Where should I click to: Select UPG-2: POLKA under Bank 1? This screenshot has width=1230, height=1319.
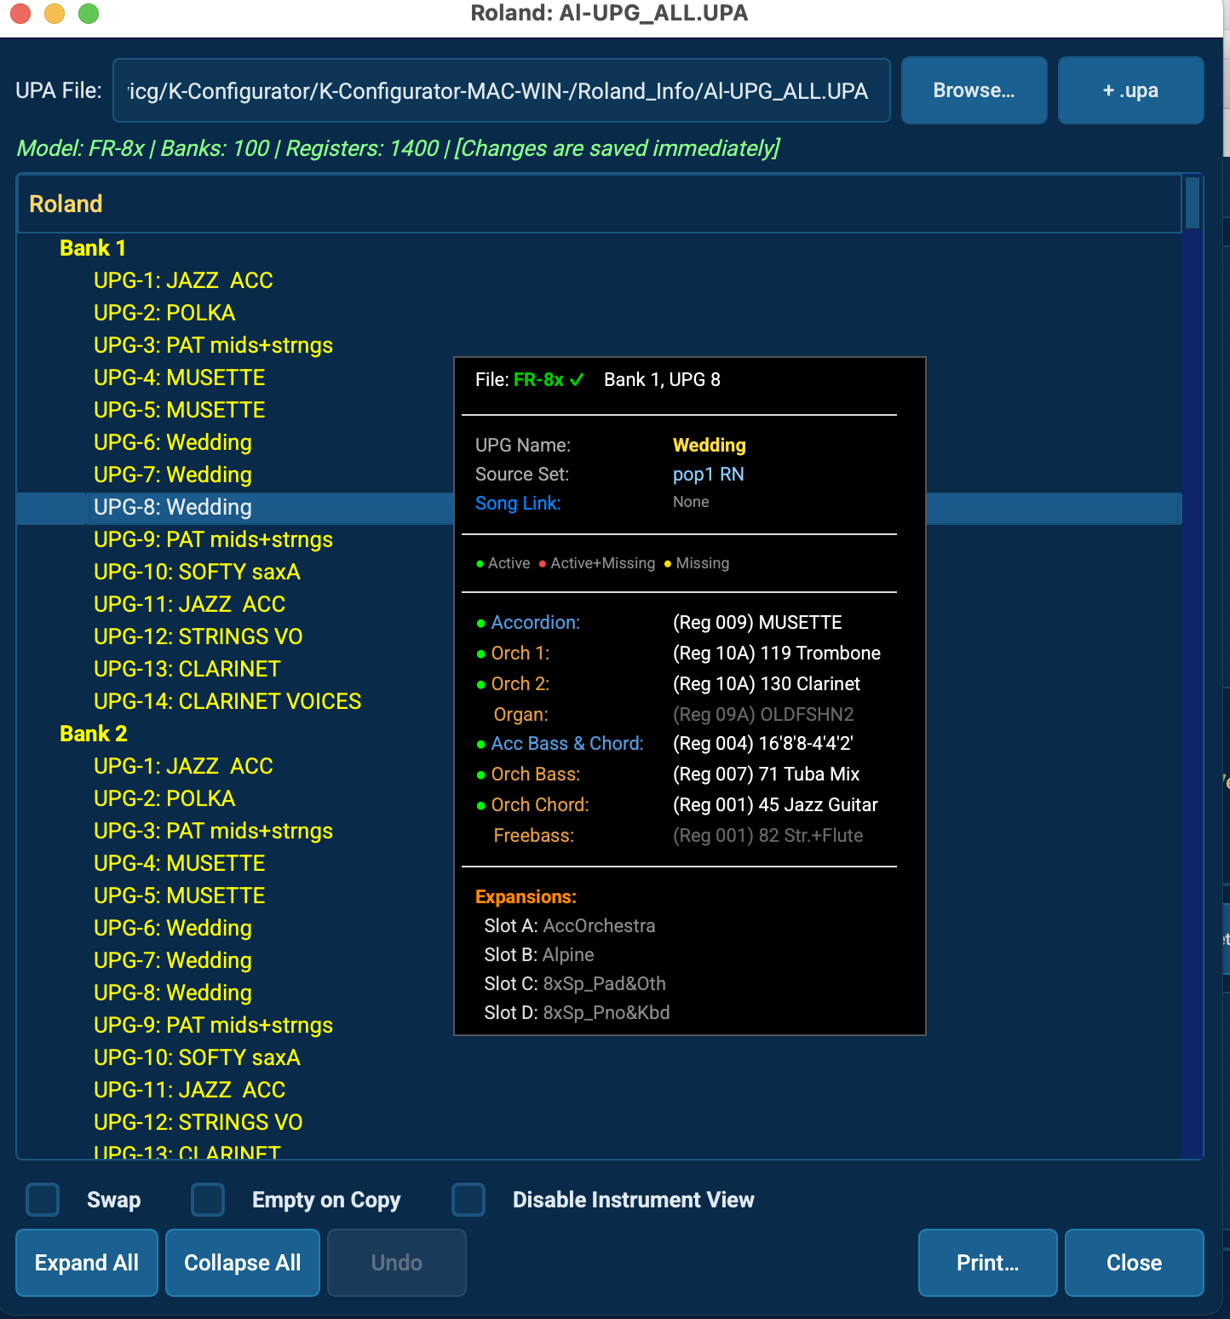pos(164,313)
